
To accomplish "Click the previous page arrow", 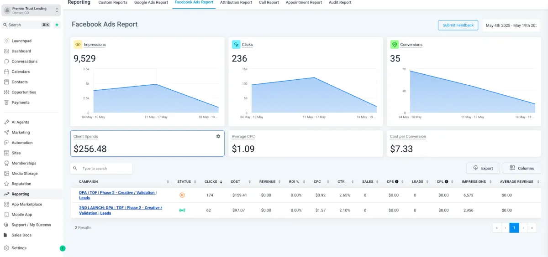I will [x=506, y=228].
